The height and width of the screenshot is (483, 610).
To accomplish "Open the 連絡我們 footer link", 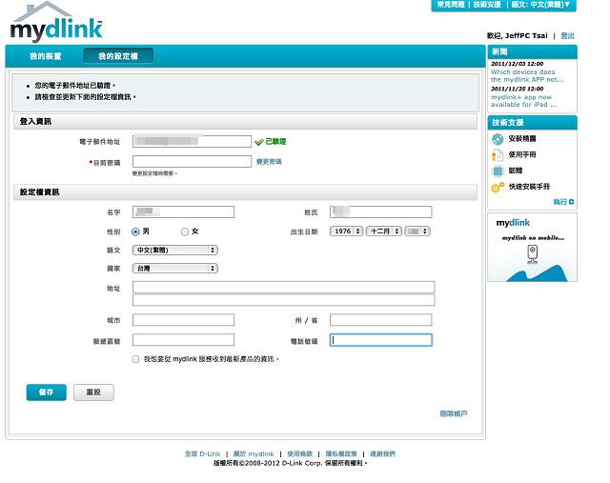I will point(383,453).
